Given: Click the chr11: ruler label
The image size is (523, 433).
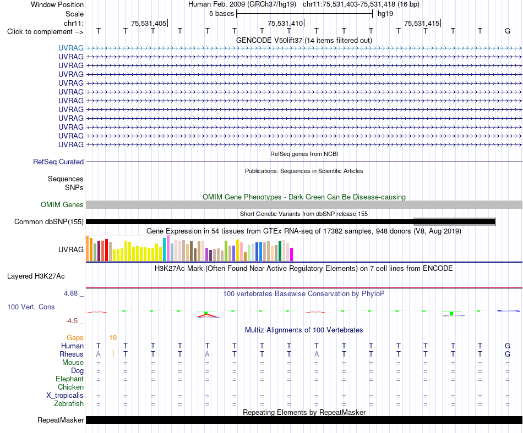Looking at the screenshot, I should [x=73, y=23].
